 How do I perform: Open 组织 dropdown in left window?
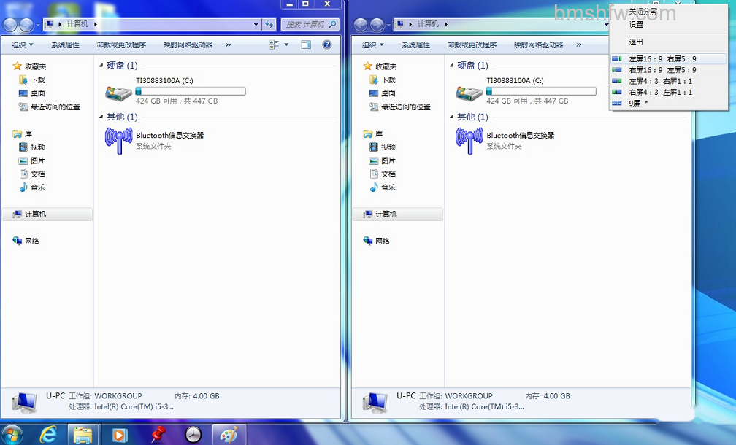22,45
